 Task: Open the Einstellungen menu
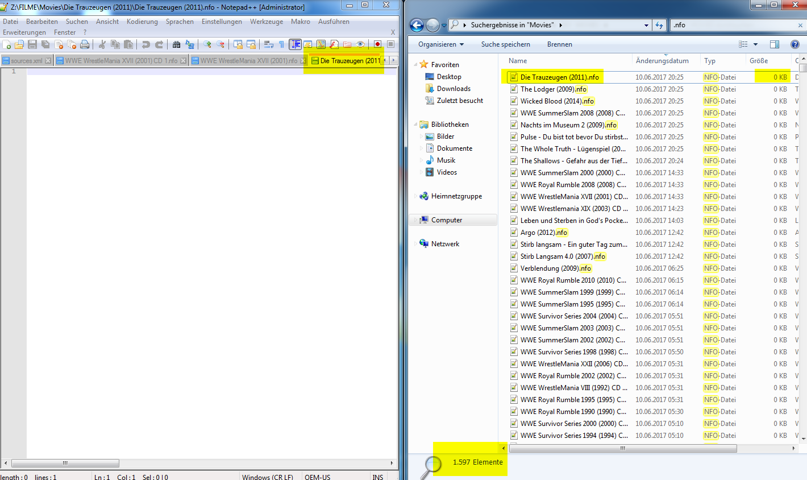point(222,22)
